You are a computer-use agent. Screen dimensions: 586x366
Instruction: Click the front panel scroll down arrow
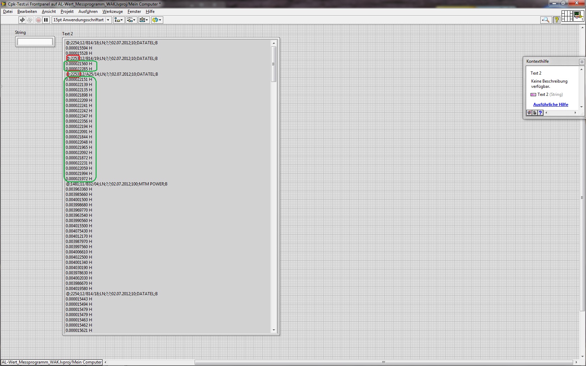[x=582, y=357]
